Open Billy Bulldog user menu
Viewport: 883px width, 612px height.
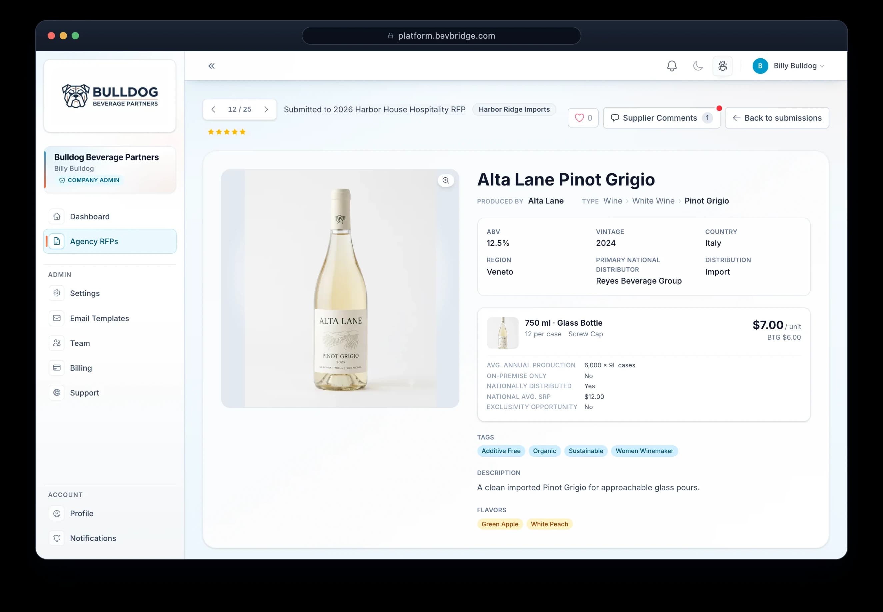click(x=788, y=66)
